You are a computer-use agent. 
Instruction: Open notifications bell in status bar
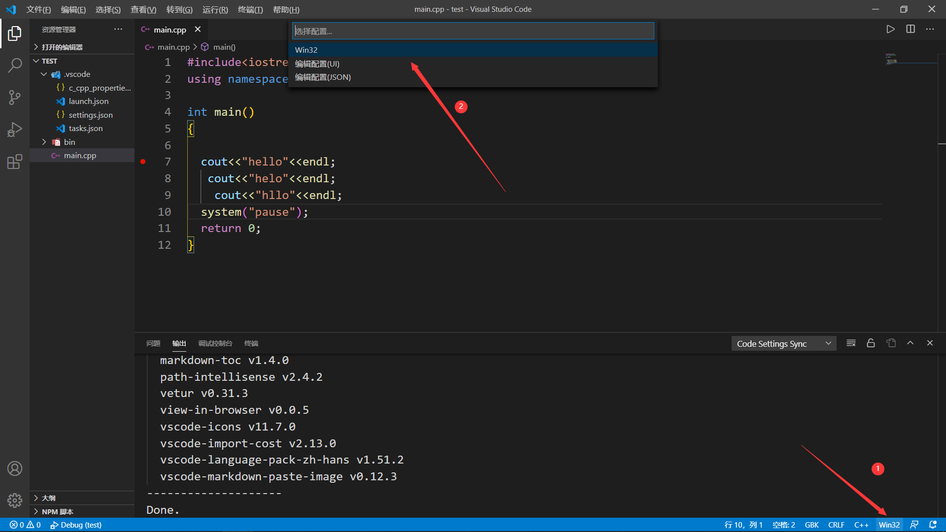point(933,525)
